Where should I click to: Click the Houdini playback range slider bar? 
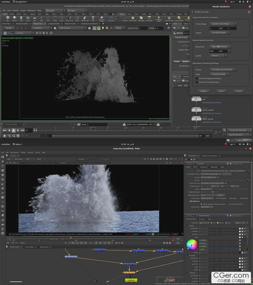(125, 136)
